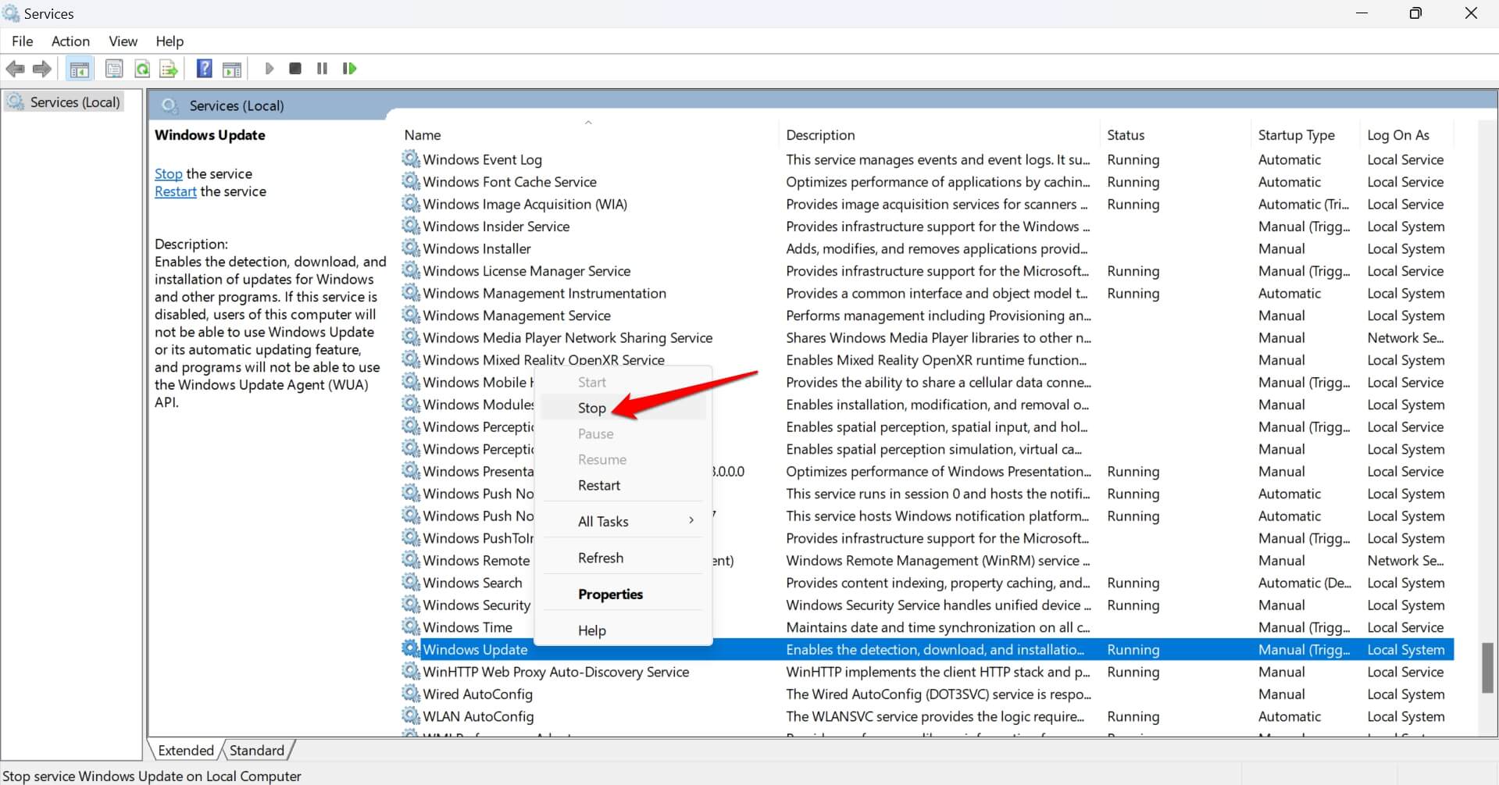Open properties using the toolbar properties icon
The height and width of the screenshot is (785, 1499).
114,69
